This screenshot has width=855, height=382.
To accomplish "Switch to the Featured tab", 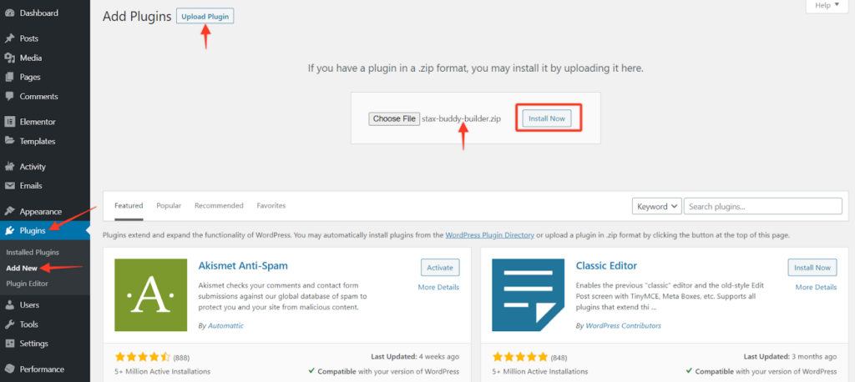I will 129,206.
